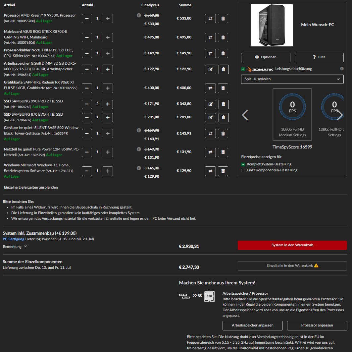Check Einzelkomponenten-Bestellung option
Screen dimensions: 352x352
(243, 170)
